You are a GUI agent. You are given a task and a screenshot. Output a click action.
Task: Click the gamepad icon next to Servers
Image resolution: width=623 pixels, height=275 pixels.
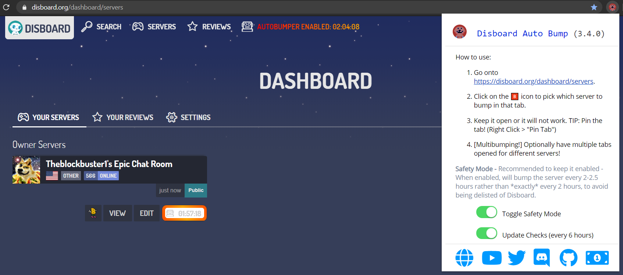[x=138, y=26]
